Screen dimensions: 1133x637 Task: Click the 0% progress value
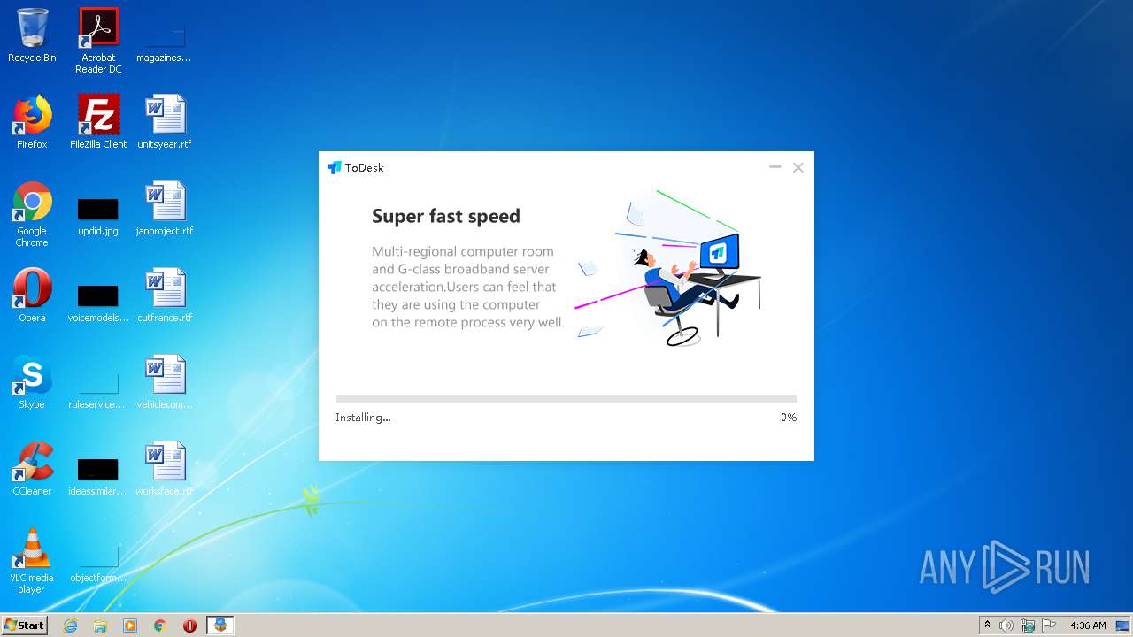click(789, 418)
